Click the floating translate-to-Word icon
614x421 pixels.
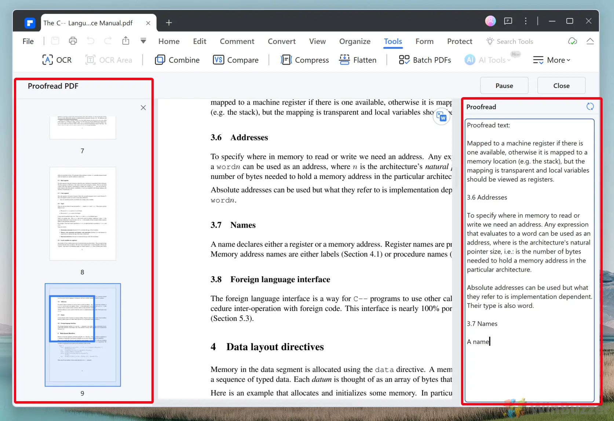tap(442, 117)
